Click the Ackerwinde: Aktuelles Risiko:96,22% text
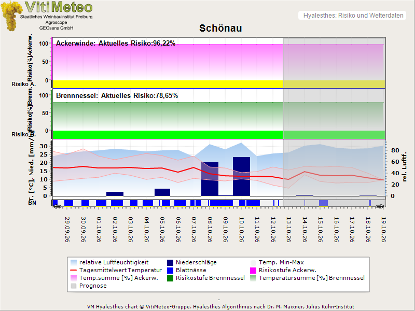 click(x=116, y=44)
